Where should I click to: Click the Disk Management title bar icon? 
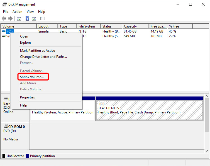(x=4, y=4)
